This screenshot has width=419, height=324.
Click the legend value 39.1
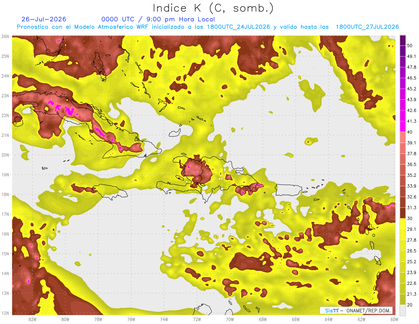click(x=412, y=143)
